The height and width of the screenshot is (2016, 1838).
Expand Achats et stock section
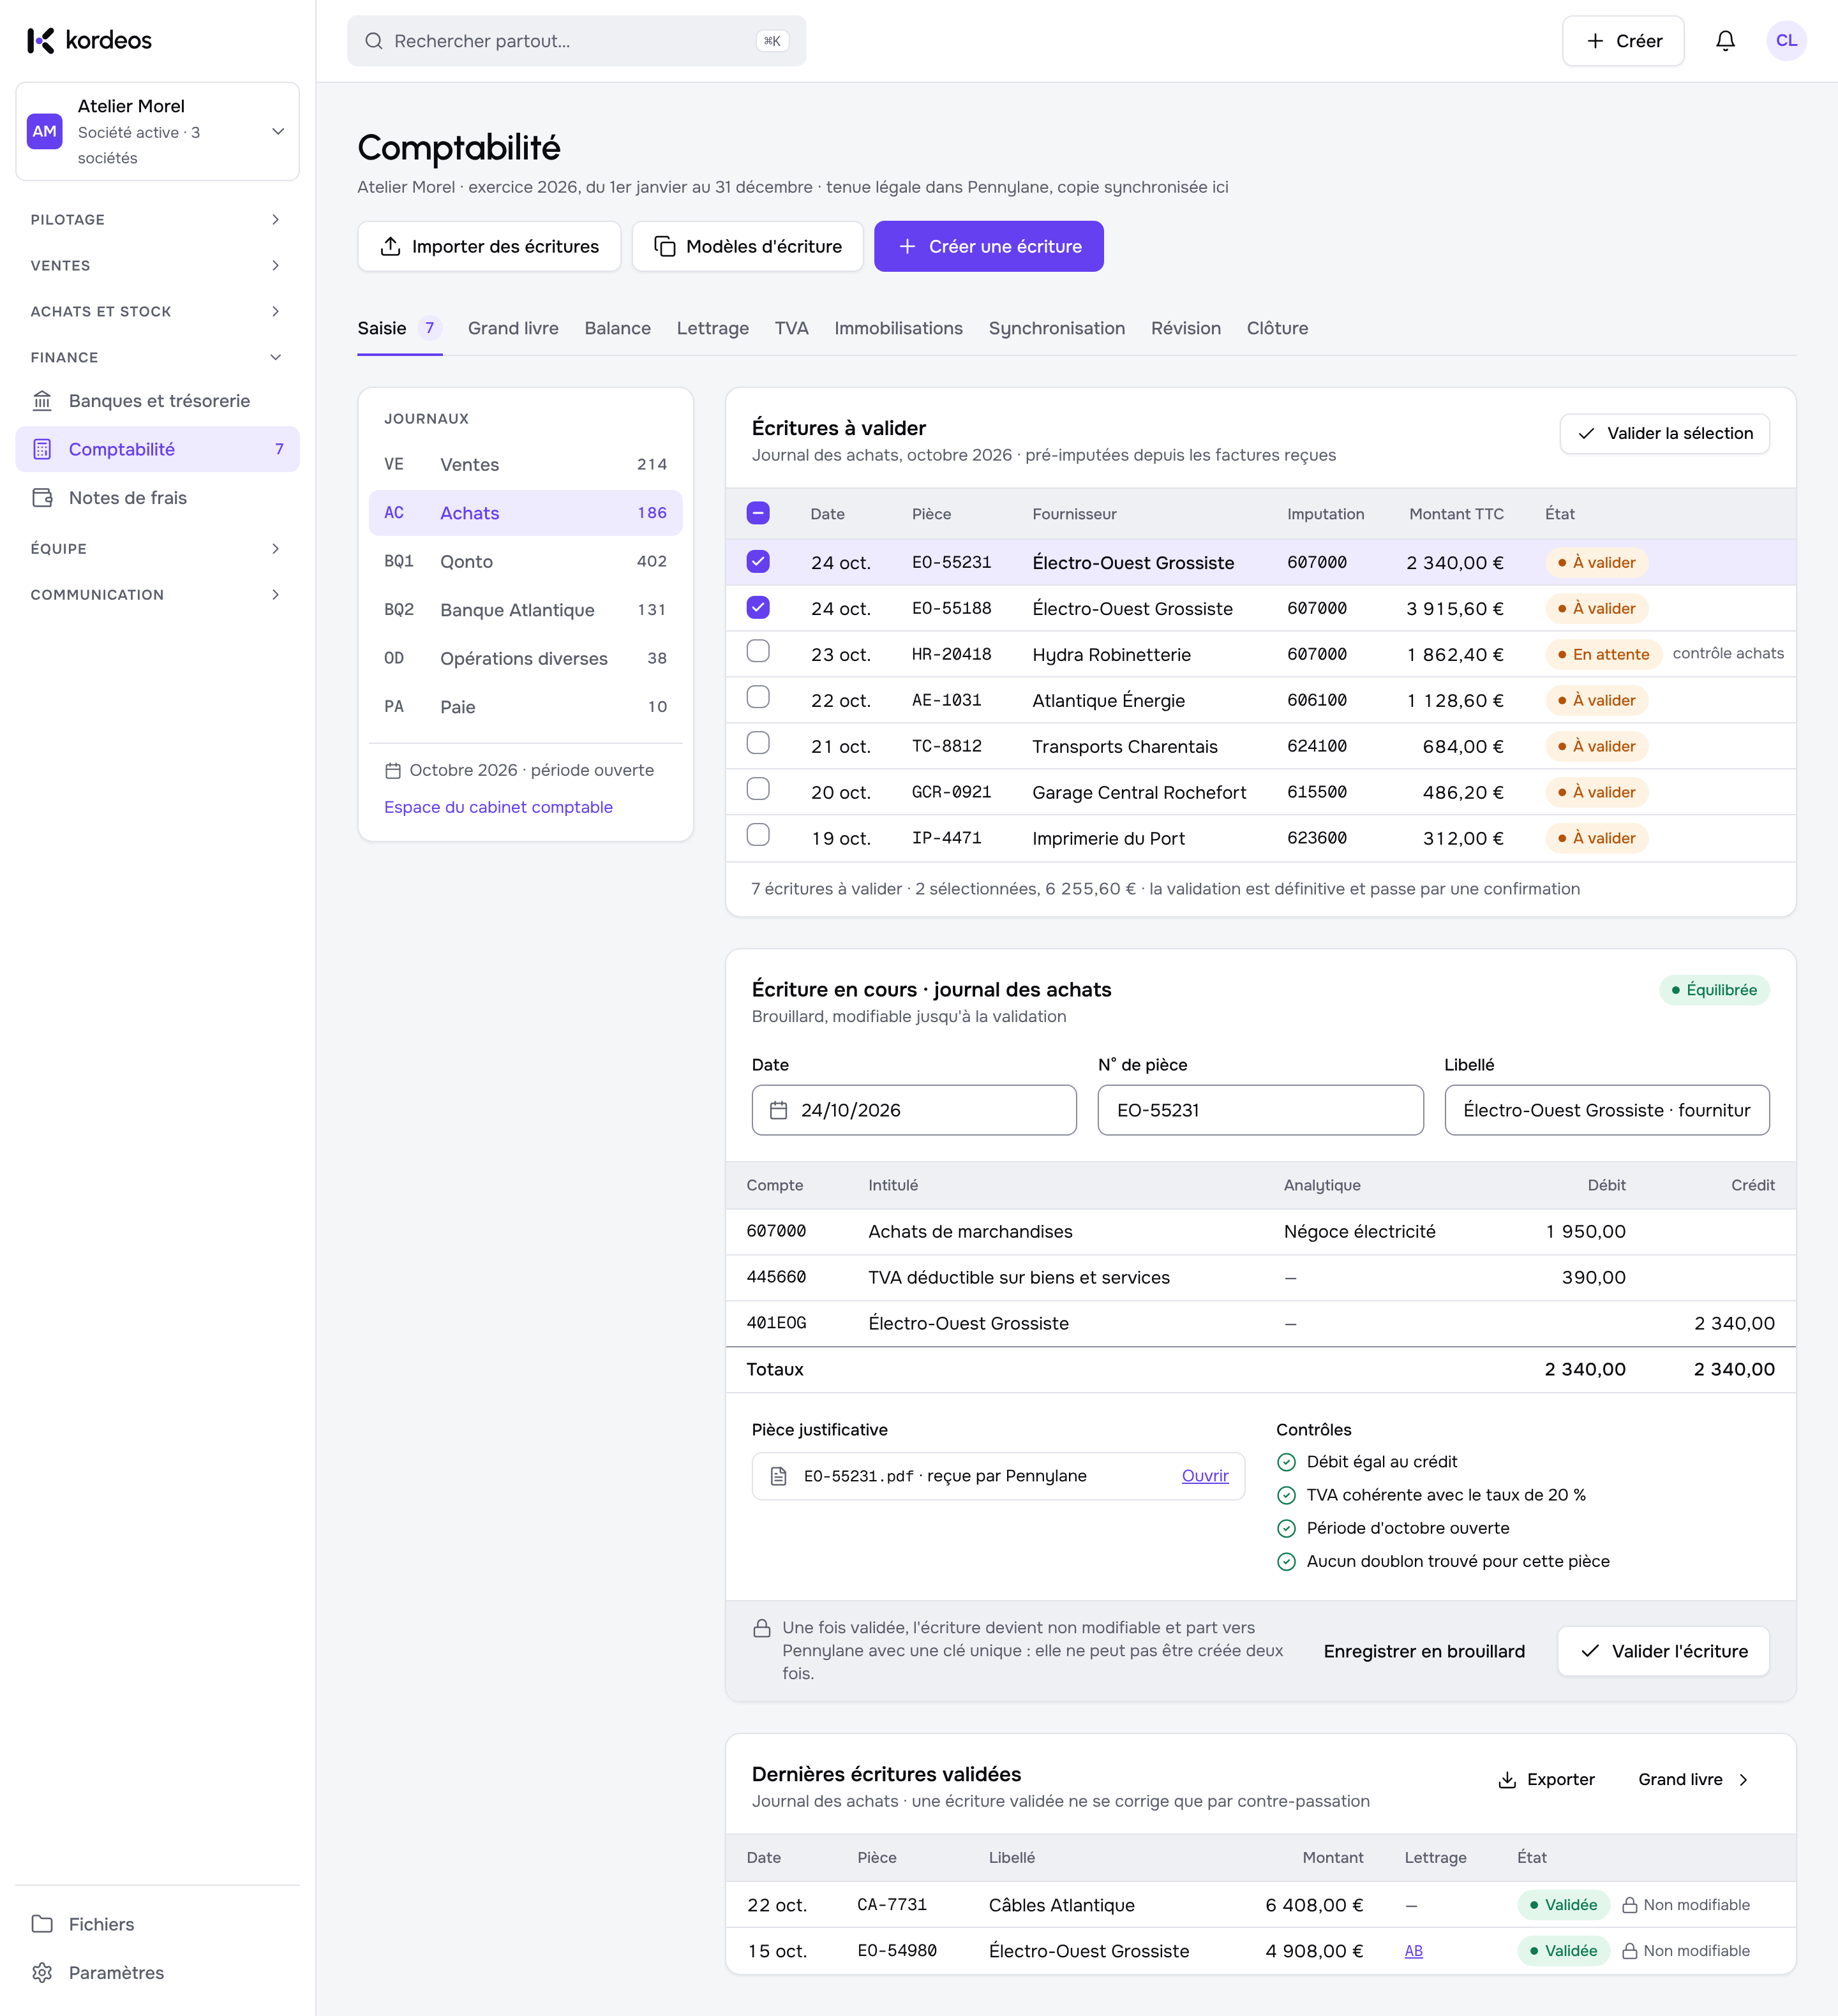point(157,312)
